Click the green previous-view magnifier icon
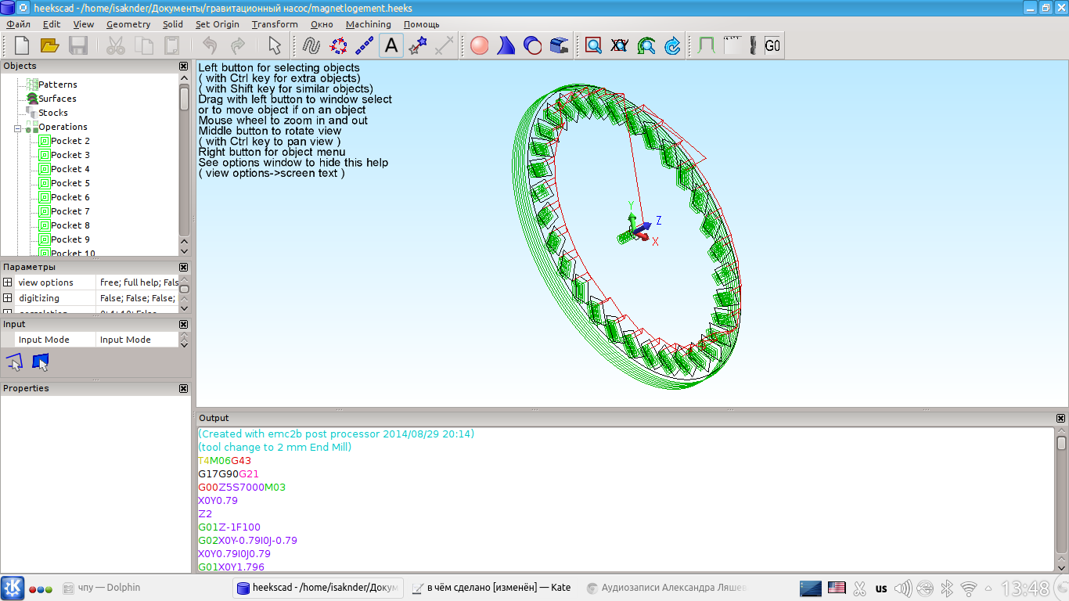 point(646,45)
